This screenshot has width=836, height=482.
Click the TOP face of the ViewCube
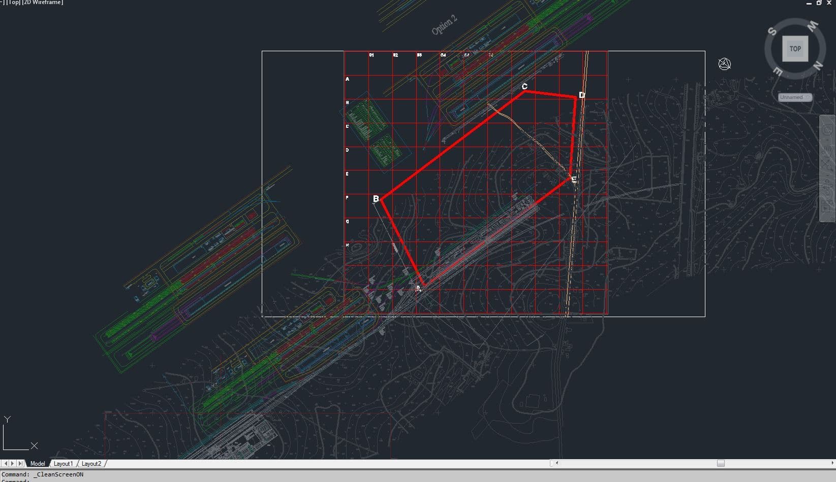coord(795,49)
